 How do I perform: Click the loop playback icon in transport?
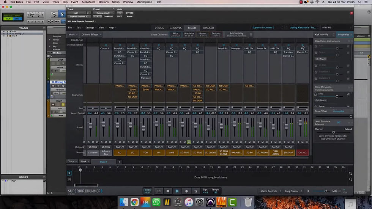159,191
